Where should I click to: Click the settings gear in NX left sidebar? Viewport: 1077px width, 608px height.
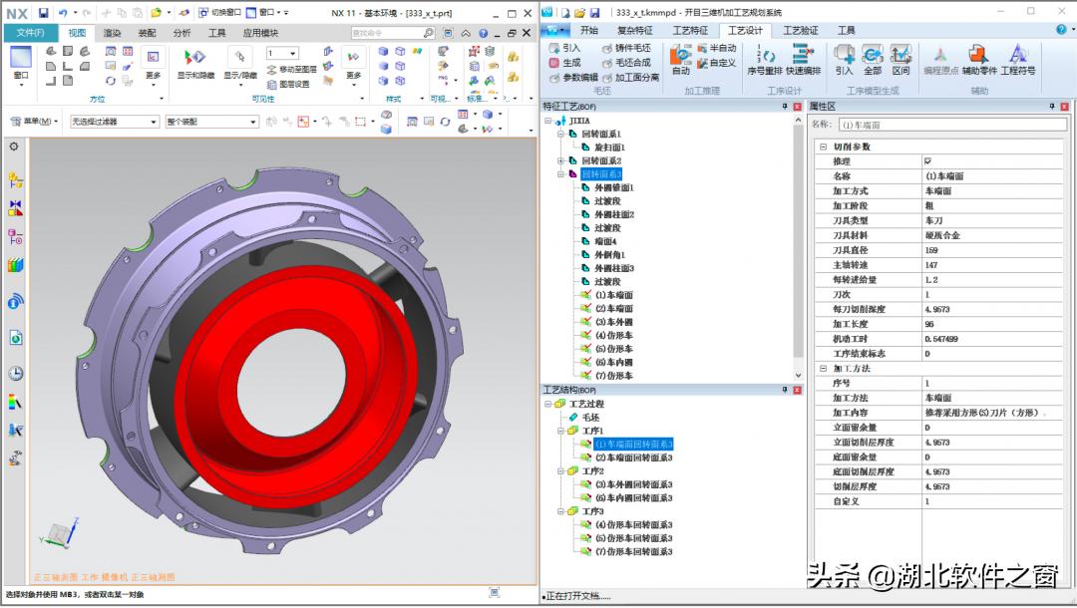click(14, 147)
